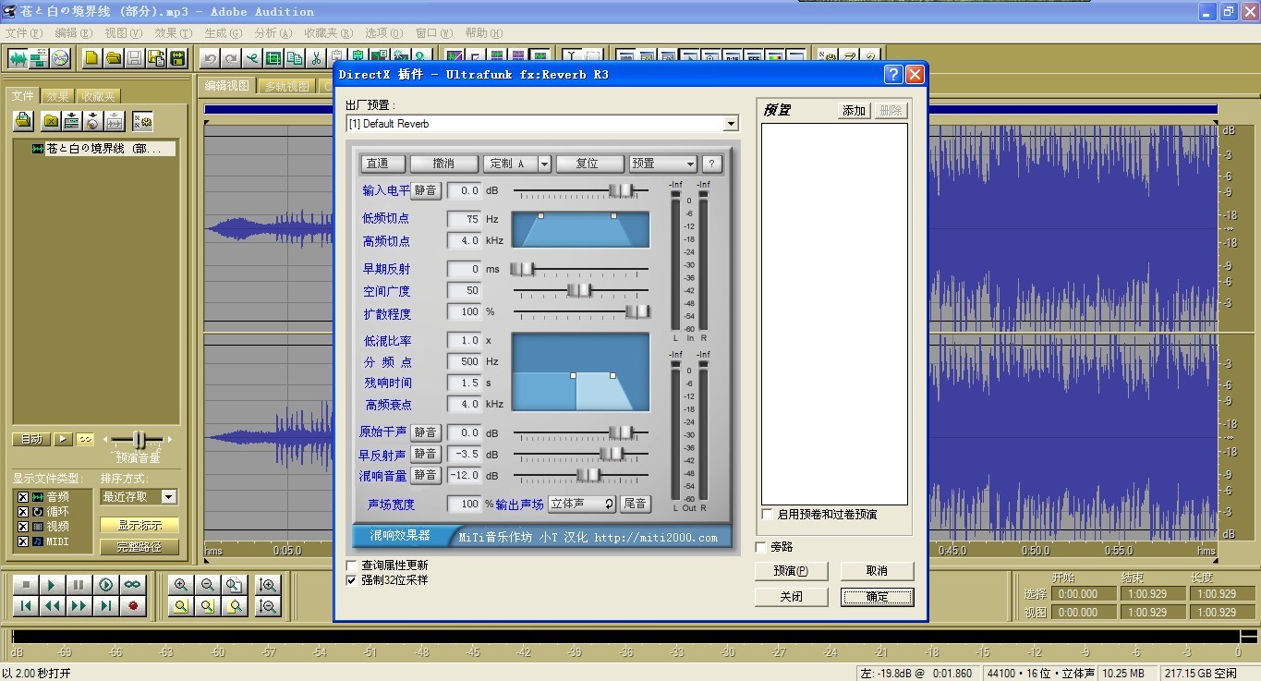This screenshot has height=681, width=1261.
Task: Toggle MIDI file type checkbox
Action: click(x=23, y=541)
